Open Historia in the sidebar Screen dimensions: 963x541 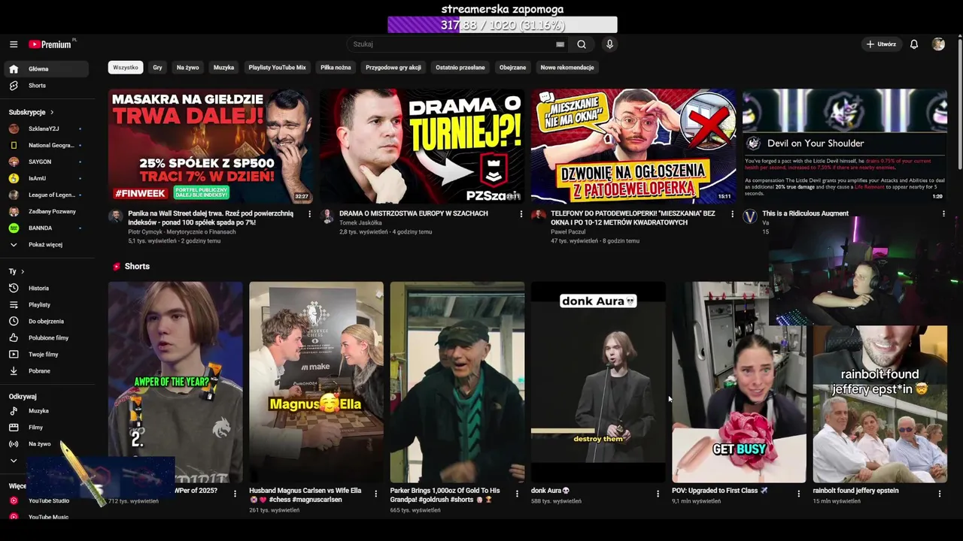click(47, 289)
